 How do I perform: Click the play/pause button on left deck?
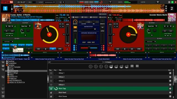click(53, 49)
